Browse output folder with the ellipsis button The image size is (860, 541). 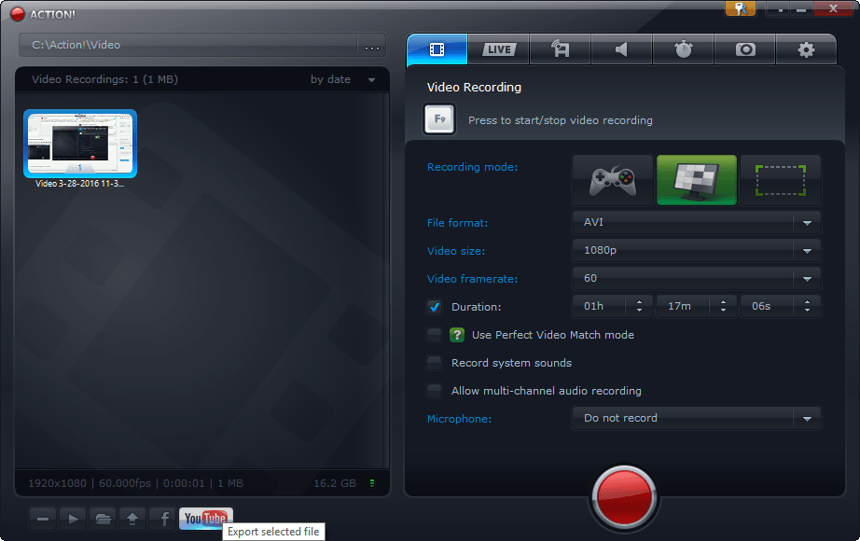coord(372,45)
